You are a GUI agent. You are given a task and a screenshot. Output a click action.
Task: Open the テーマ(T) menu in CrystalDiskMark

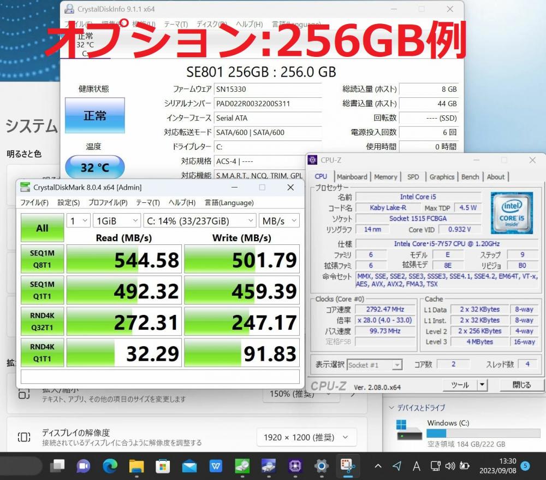pos(148,202)
